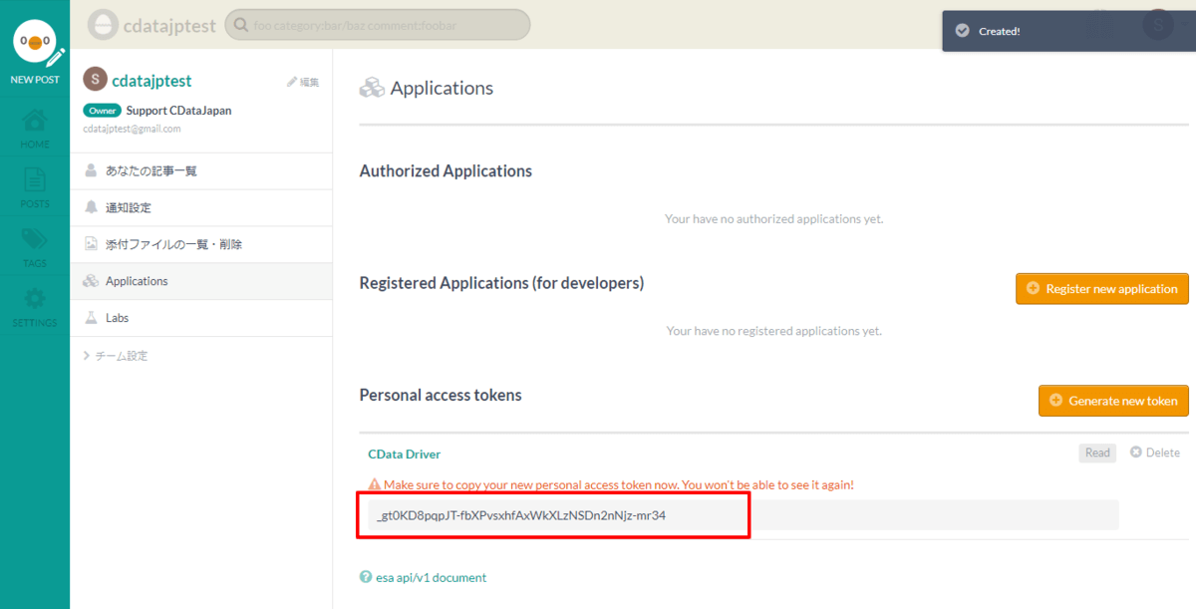Click the pencil 編集 edit link
This screenshot has height=609, width=1196.
coord(303,82)
